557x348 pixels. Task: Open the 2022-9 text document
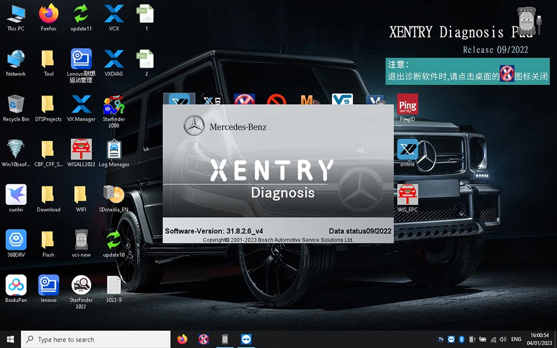coord(114,288)
